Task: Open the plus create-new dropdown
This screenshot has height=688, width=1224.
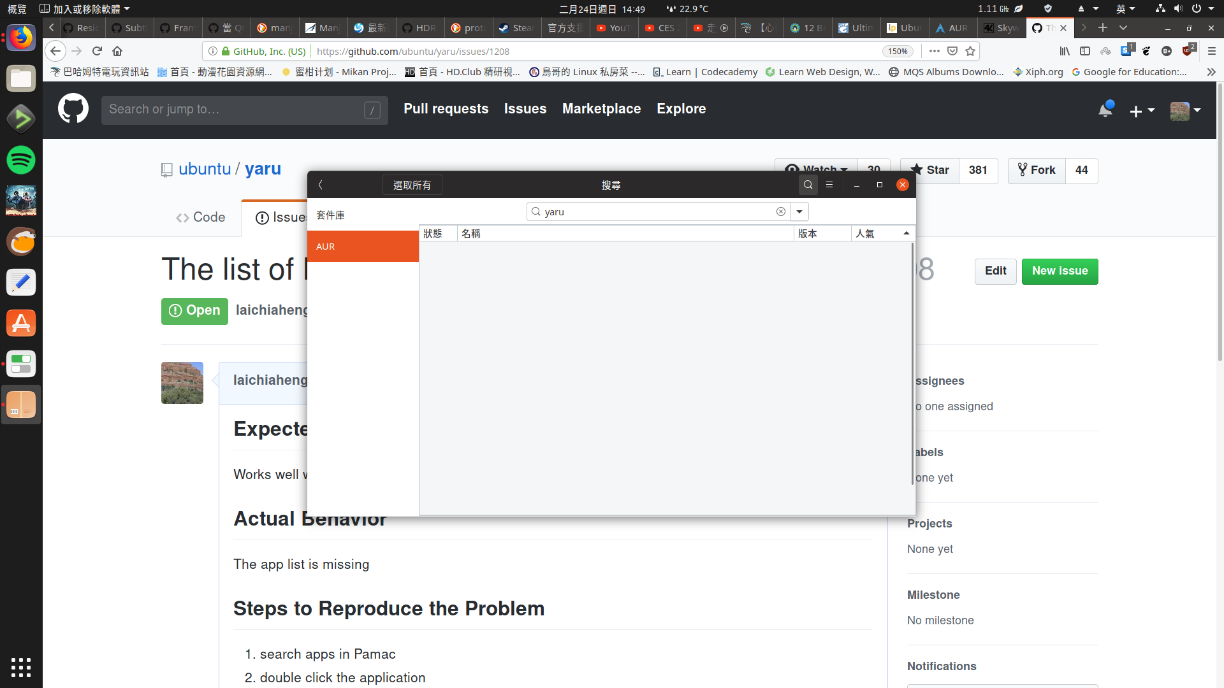Action: pos(1142,111)
